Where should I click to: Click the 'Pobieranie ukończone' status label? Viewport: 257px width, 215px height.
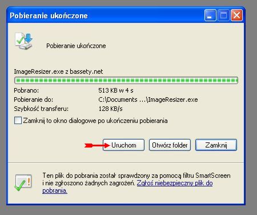76,46
